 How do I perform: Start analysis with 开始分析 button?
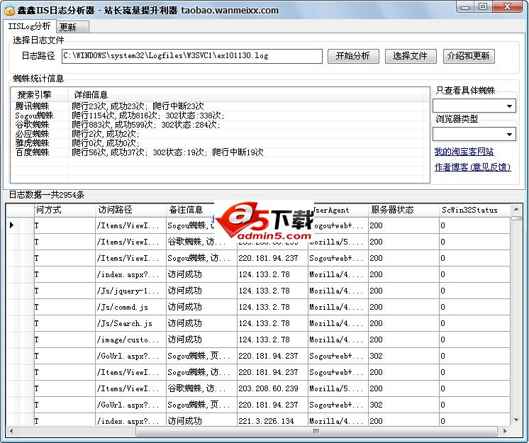click(353, 56)
